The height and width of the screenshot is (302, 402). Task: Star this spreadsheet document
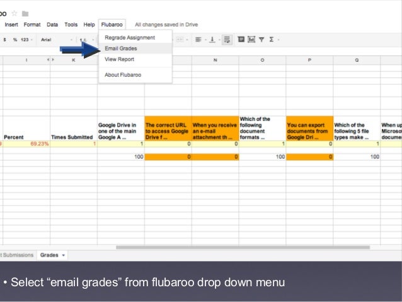14,13
